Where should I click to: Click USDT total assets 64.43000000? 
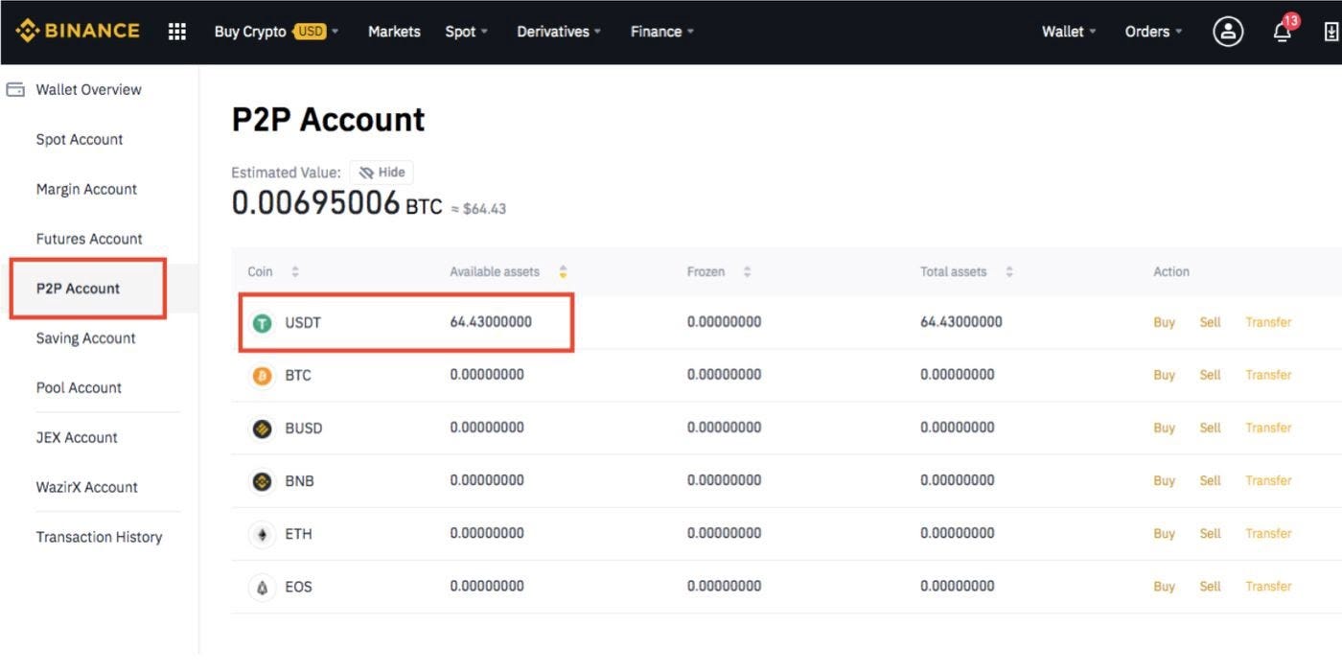961,322
